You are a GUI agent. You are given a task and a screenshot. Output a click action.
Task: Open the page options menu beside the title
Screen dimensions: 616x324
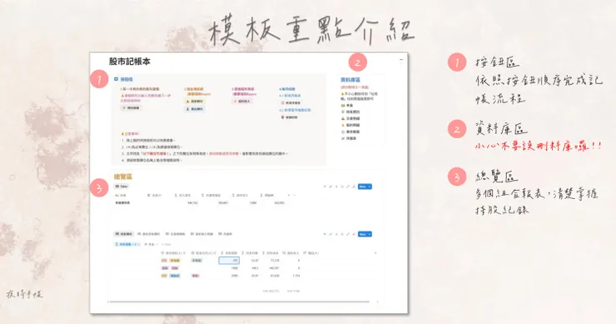coord(400,62)
